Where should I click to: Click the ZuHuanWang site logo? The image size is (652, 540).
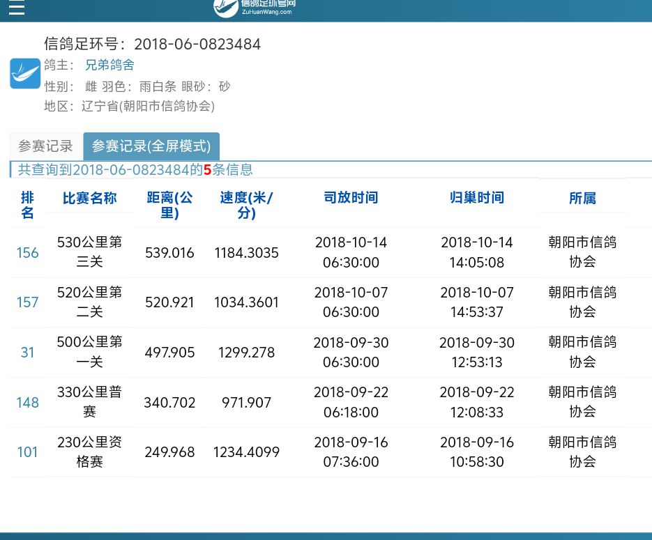tap(255, 8)
